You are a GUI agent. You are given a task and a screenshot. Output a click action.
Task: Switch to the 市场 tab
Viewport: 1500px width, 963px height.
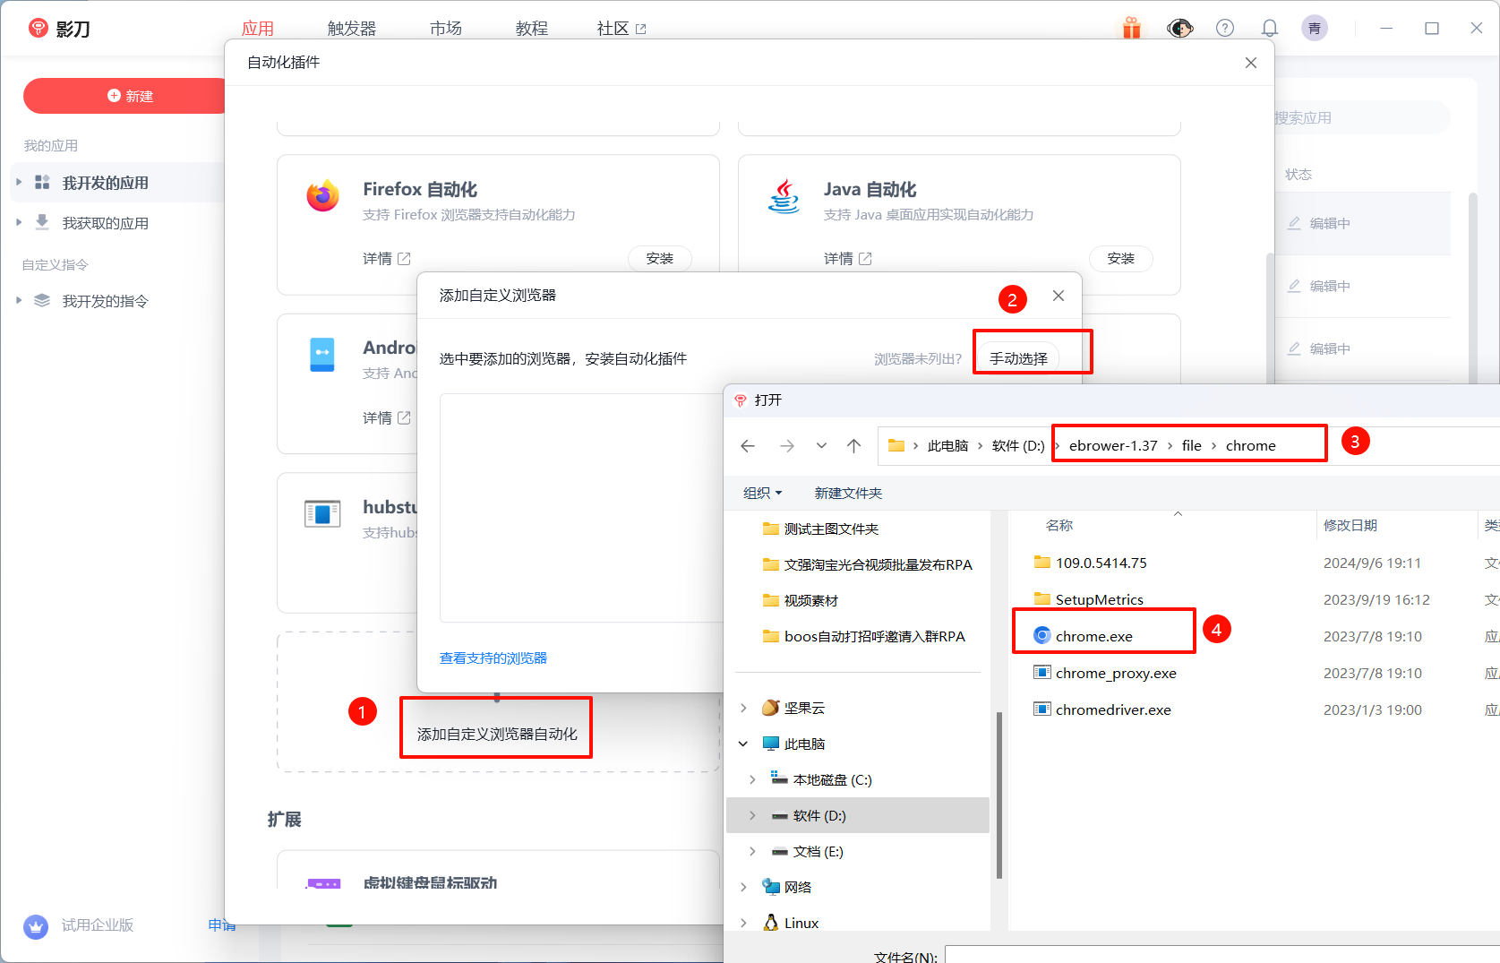coord(445,29)
